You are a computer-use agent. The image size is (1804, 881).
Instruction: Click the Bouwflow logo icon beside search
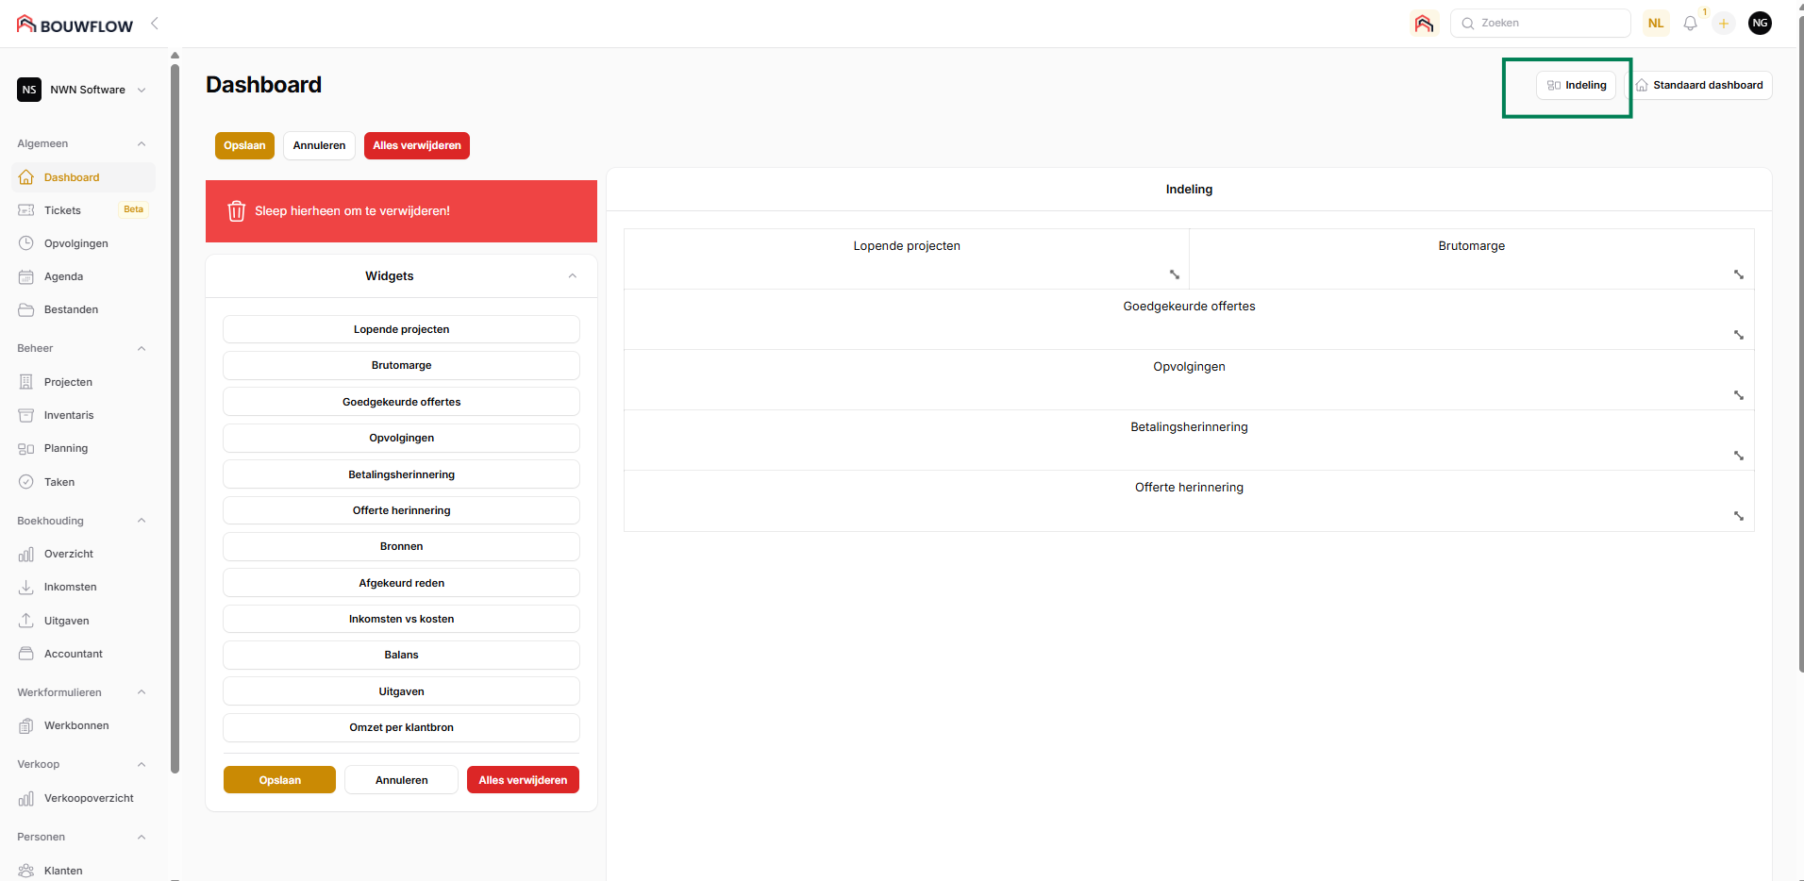(x=1424, y=24)
